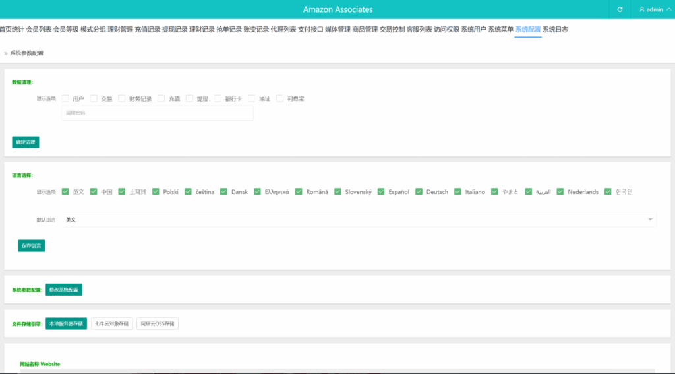
Task: Uncheck the Deutsch language checkbox
Action: [x=419, y=191]
